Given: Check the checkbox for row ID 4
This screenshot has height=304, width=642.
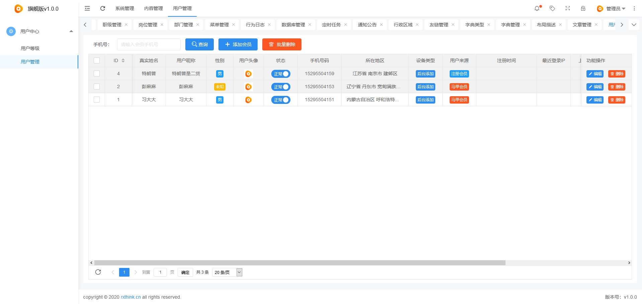Looking at the screenshot, I should [97, 73].
